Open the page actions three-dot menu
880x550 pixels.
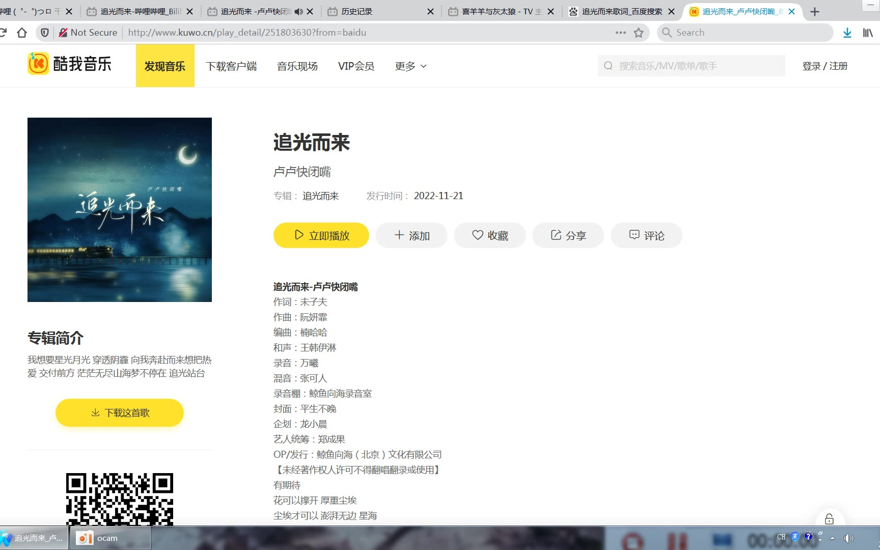point(620,33)
